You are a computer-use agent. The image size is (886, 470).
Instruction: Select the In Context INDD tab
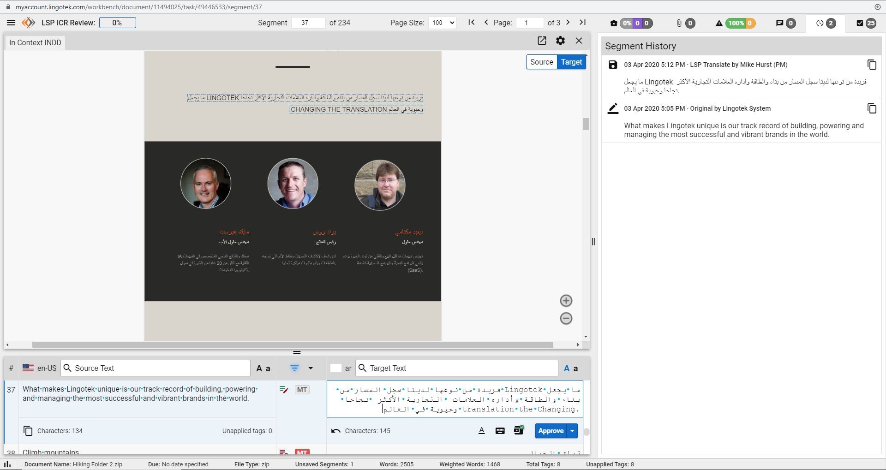pyautogui.click(x=35, y=43)
